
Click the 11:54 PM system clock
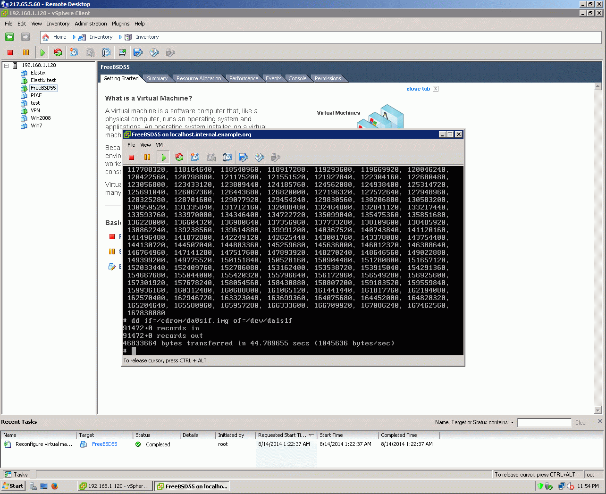click(588, 486)
